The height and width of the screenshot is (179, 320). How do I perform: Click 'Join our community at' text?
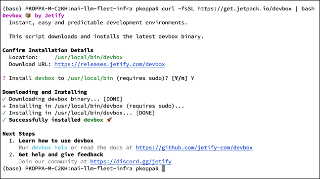click(x=53, y=162)
